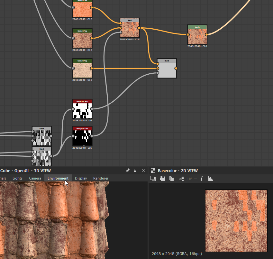Image resolution: width=273 pixels, height=259 pixels.
Task: Click the two-windows icon in 2D view toolbar
Action: [x=153, y=179]
